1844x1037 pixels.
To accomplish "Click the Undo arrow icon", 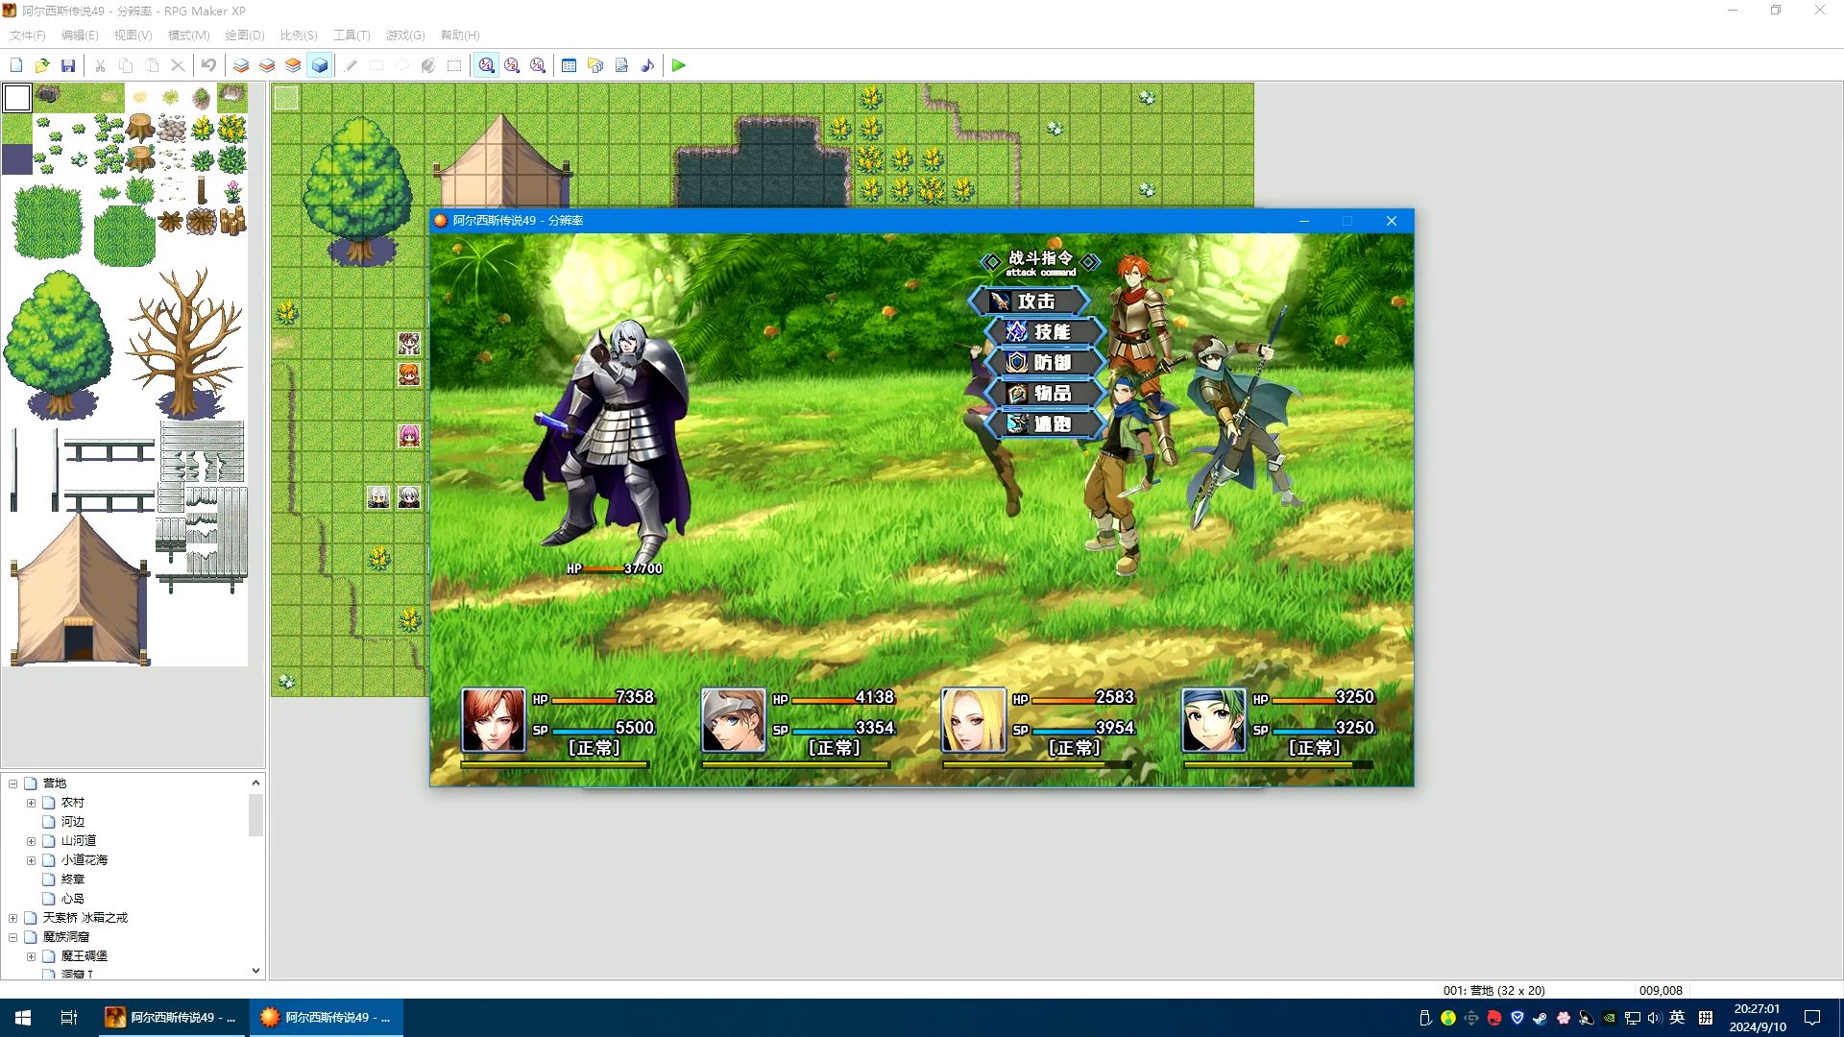I will pos(208,65).
